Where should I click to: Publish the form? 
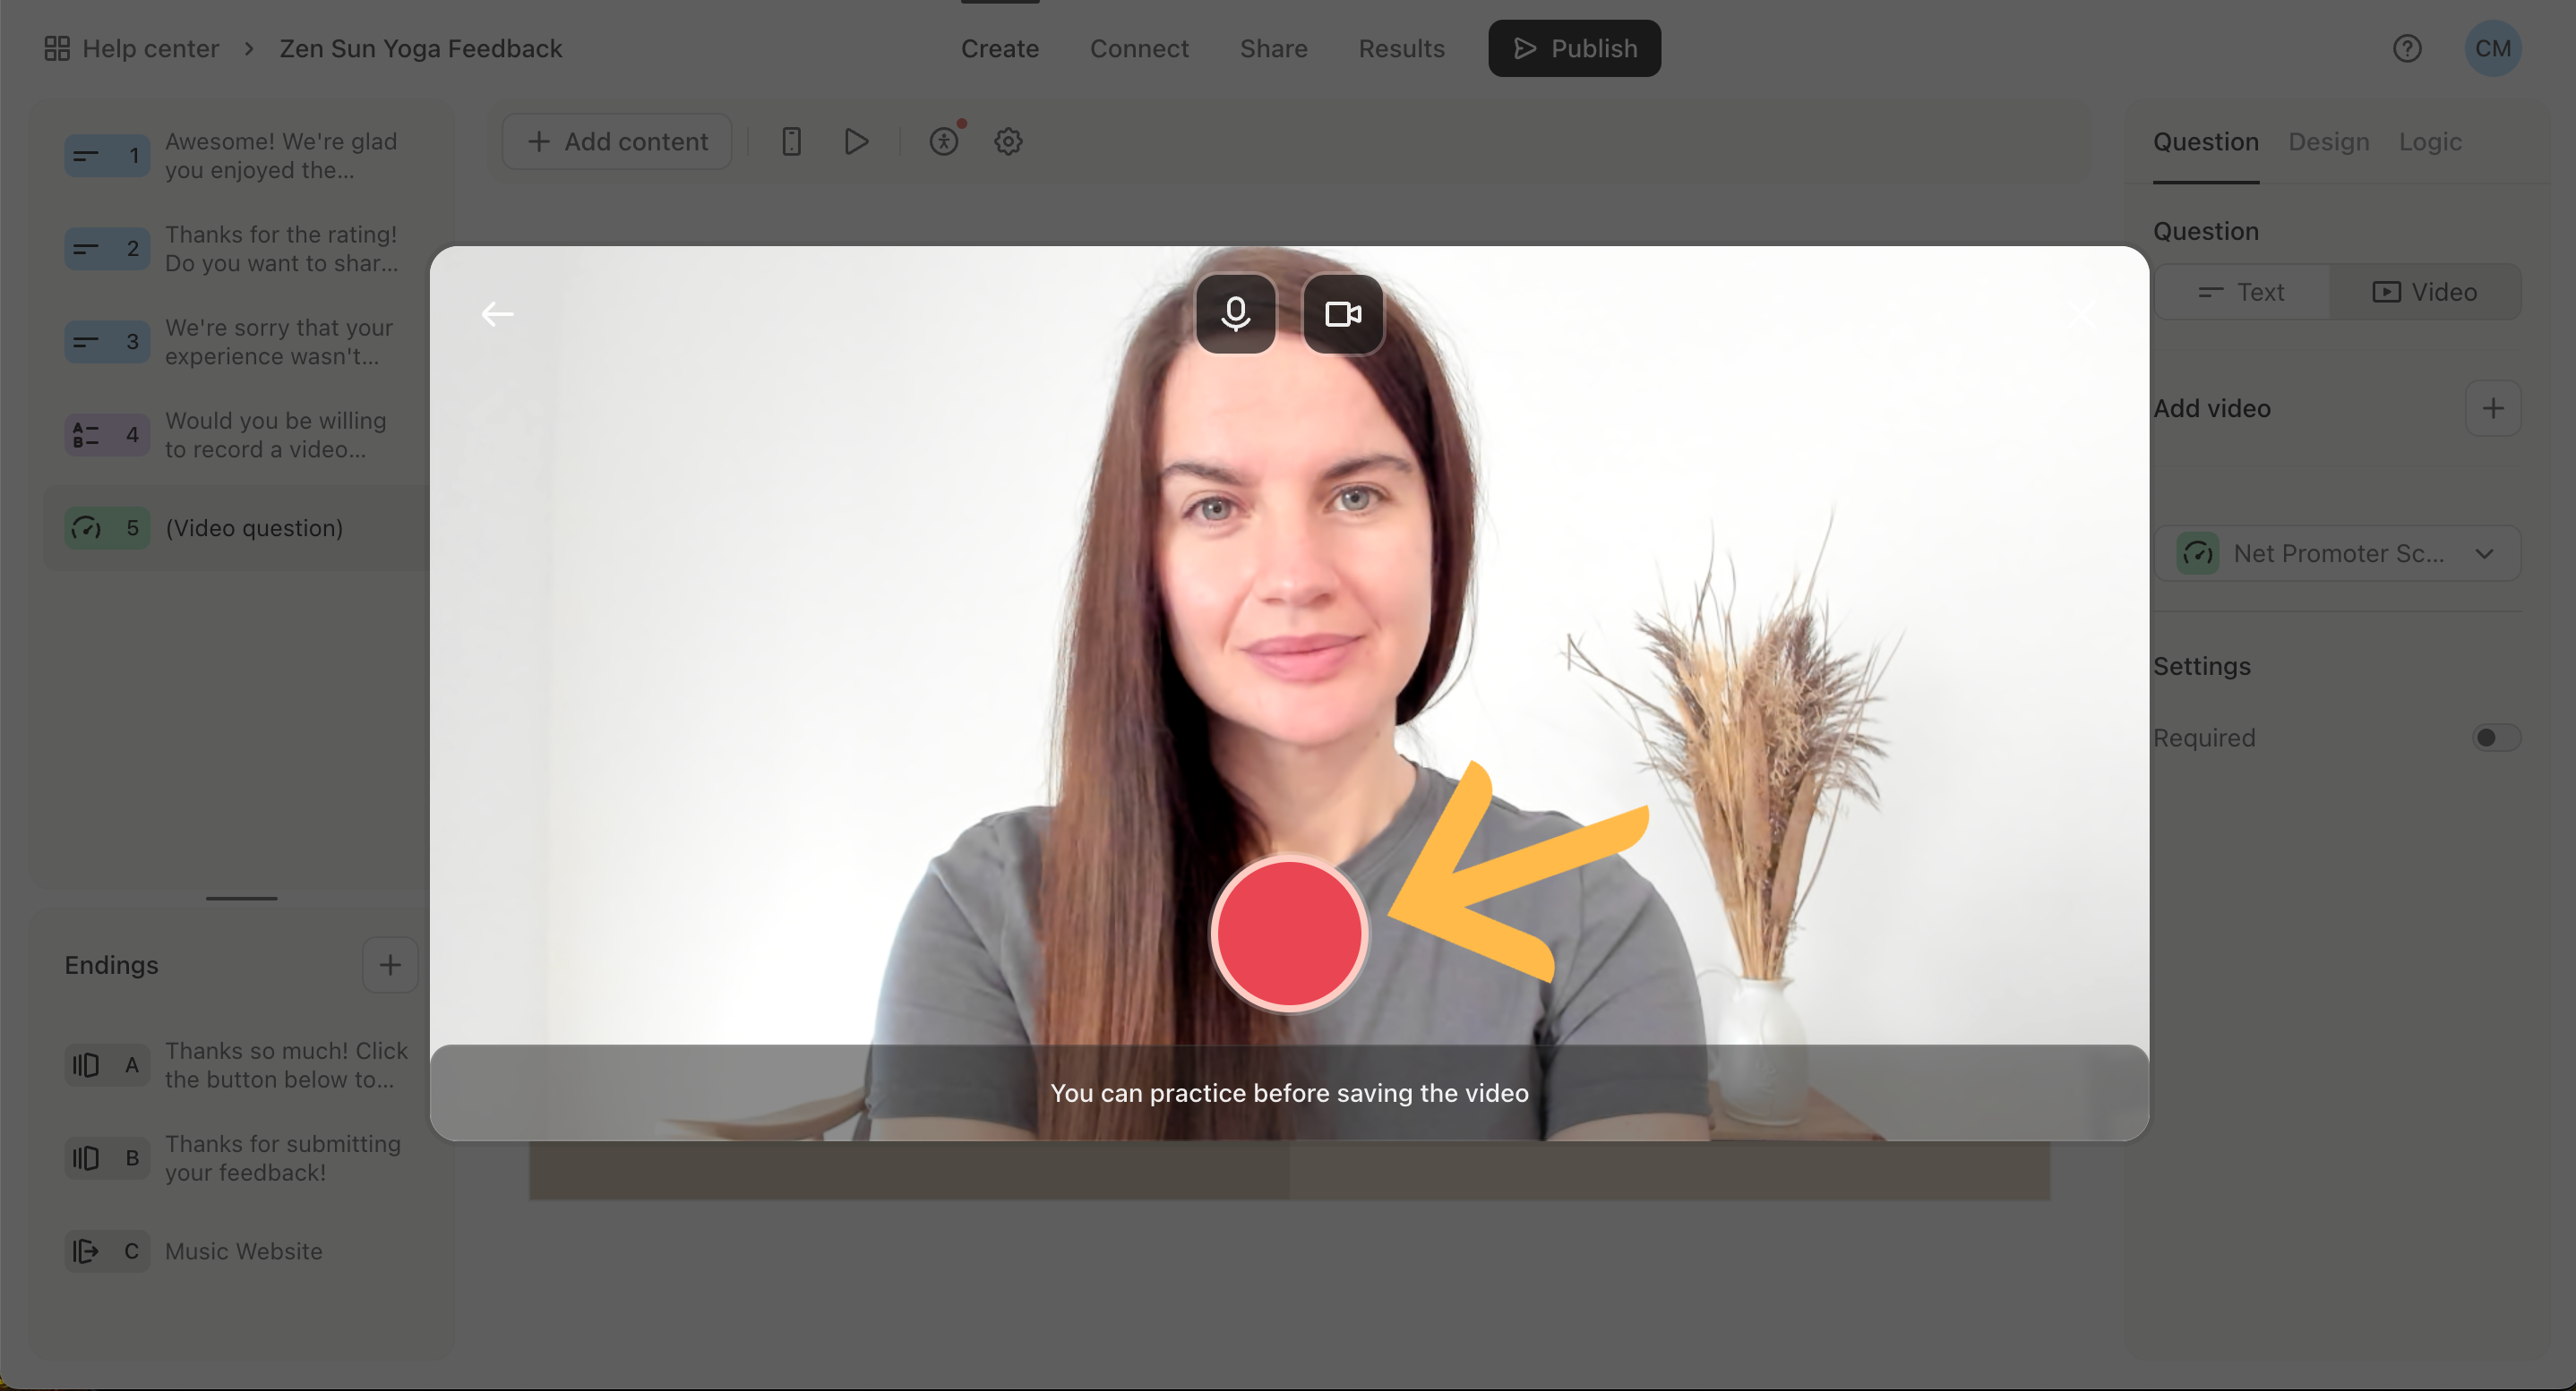pos(1574,48)
